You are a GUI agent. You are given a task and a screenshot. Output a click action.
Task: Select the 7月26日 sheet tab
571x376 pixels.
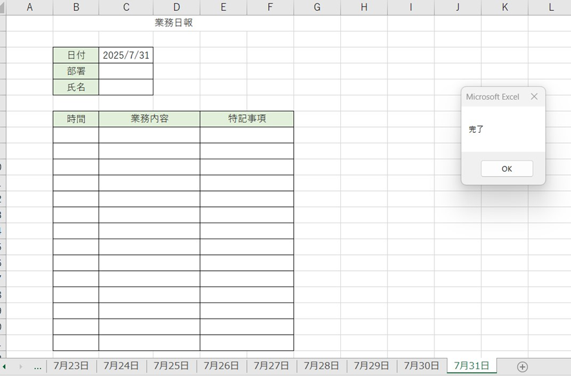(221, 366)
